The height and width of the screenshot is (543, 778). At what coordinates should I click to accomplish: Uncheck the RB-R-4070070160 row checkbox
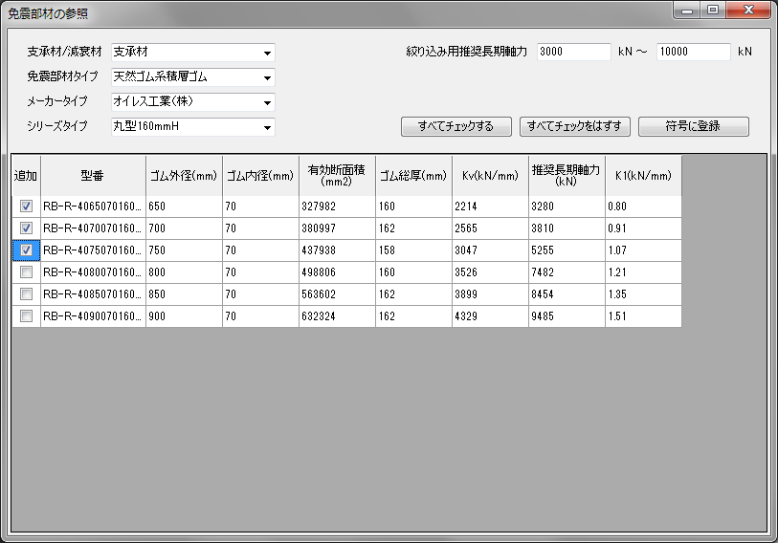pos(26,228)
